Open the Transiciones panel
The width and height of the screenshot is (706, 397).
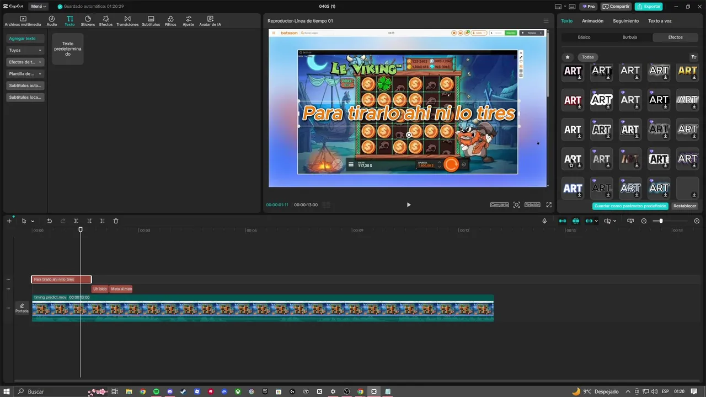127,21
